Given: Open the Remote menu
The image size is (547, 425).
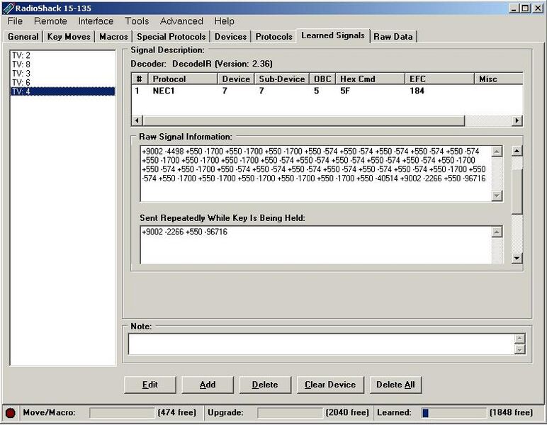Looking at the screenshot, I should 50,21.
